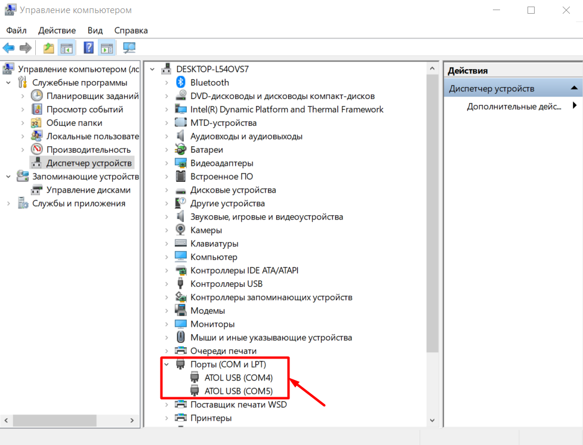Expand the Bluetooth category
This screenshot has width=583, height=445.
[x=166, y=82]
